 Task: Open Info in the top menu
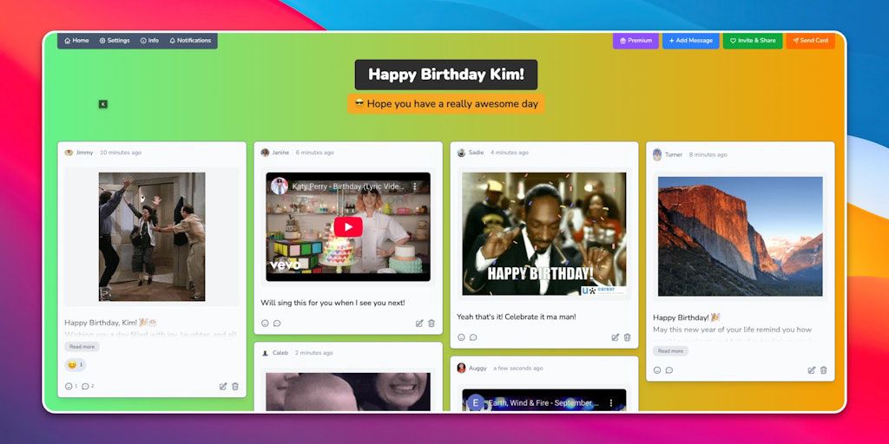click(x=149, y=41)
